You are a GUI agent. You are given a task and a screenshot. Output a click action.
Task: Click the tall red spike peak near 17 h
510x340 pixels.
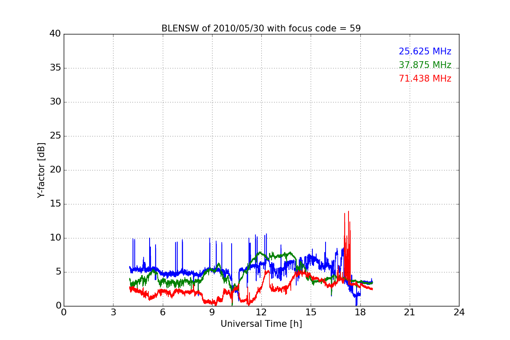348,211
